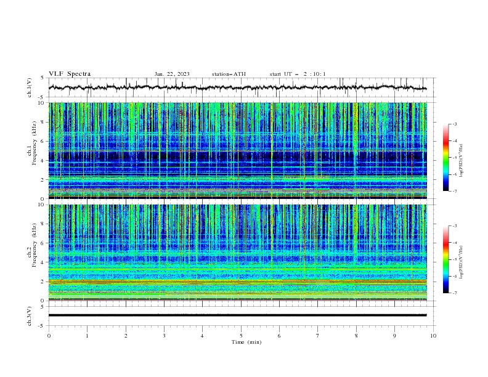Click the "VLF Spectra" title text
The image size is (488, 377).
(70, 74)
